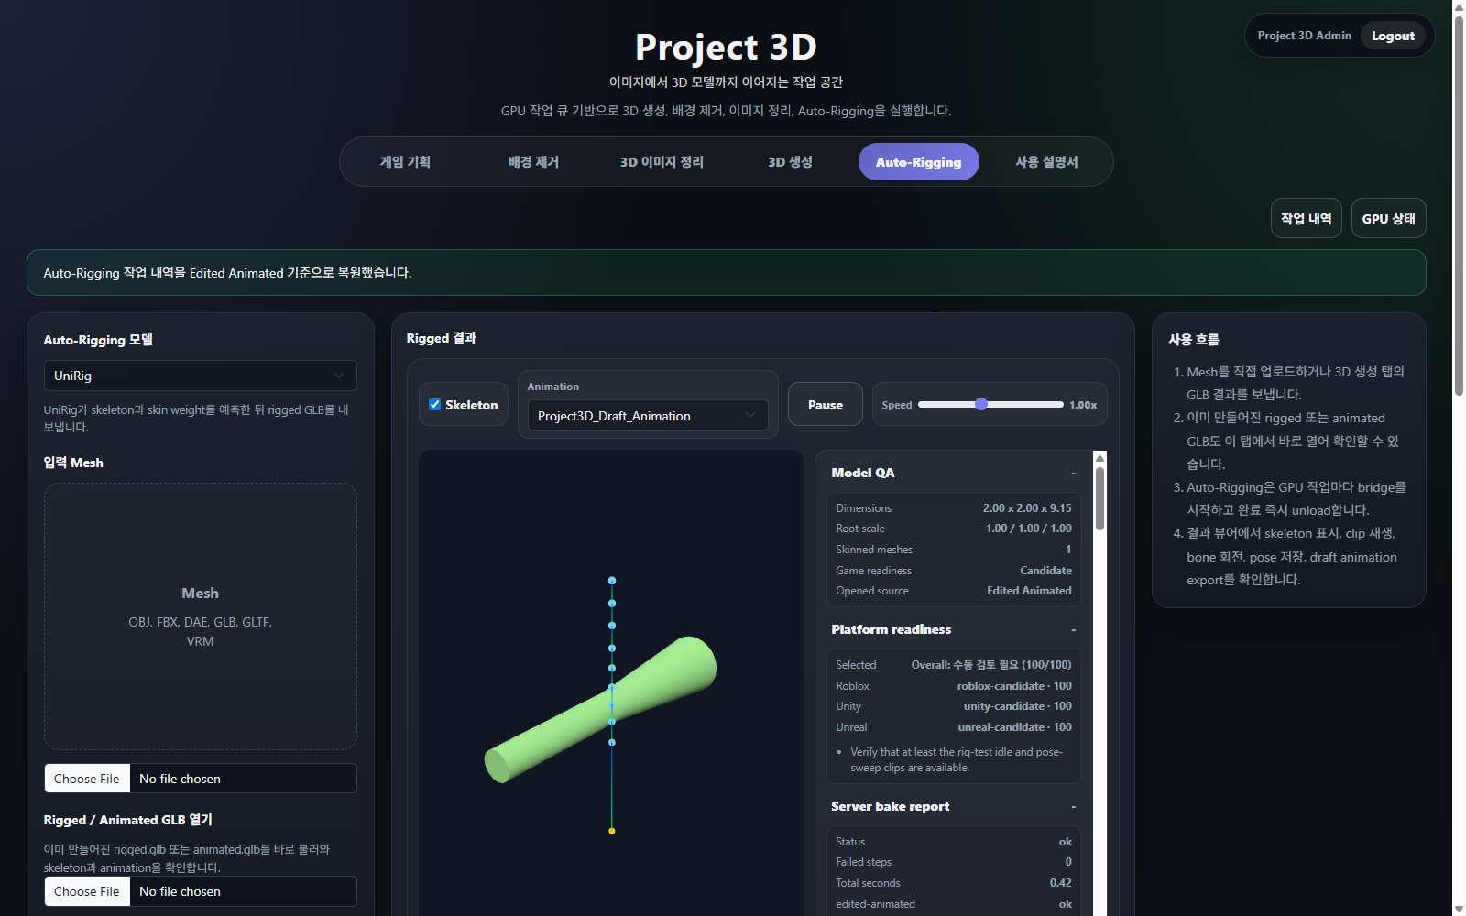Switch to the 게임 기획 tab

406,162
